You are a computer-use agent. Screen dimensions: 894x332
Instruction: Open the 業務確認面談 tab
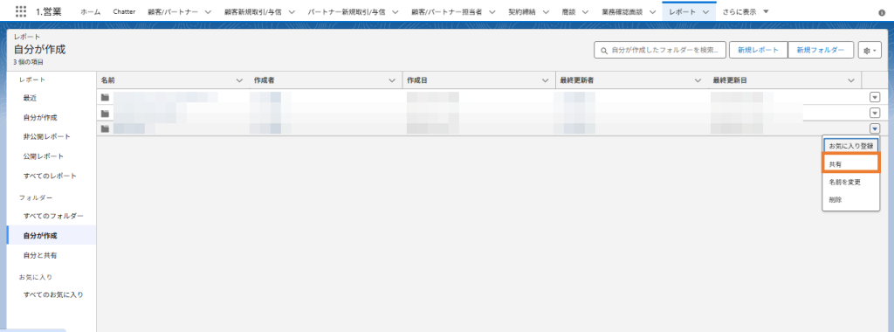pos(622,11)
